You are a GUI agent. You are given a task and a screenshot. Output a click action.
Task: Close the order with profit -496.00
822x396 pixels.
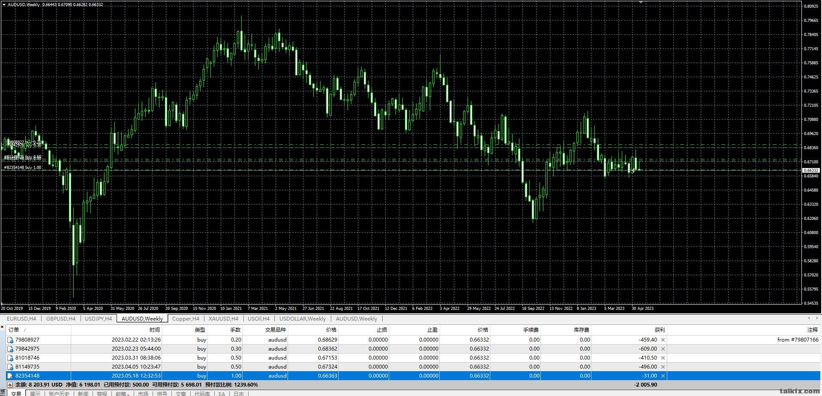(663, 367)
